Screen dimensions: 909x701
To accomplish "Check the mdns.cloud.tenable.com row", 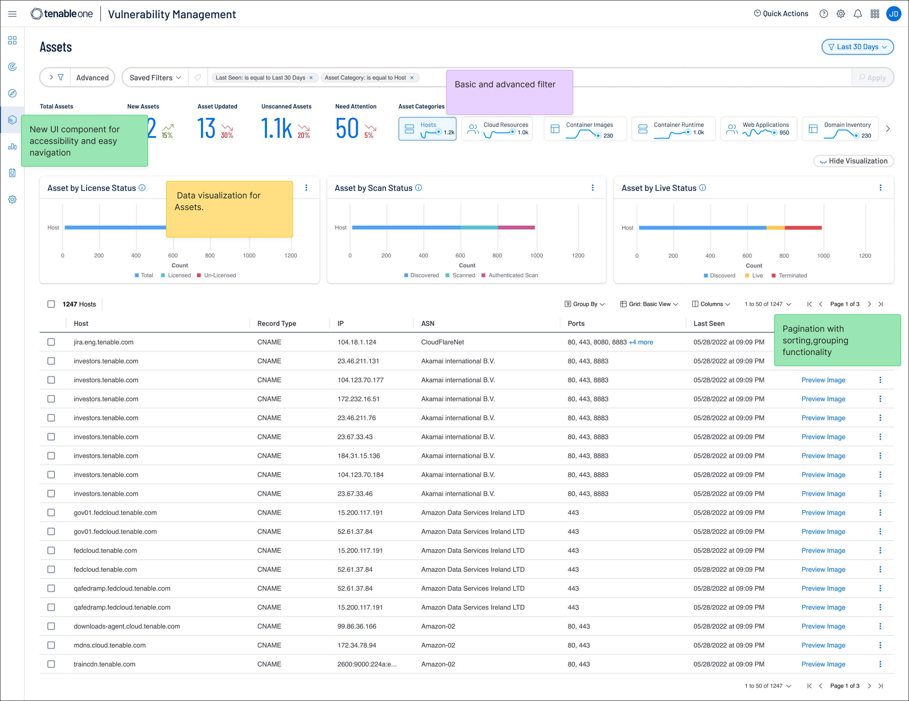I will pyautogui.click(x=51, y=645).
